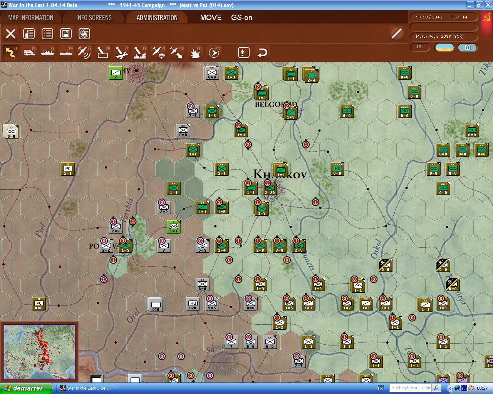Select the F10 air transfer mode
The width and height of the screenshot is (493, 394).
[x=177, y=52]
